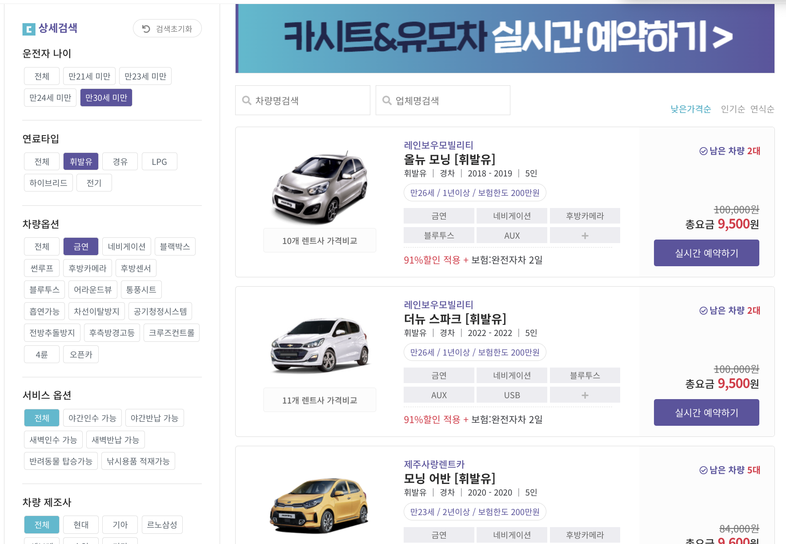Viewport: 786px width, 544px height.
Task: Open 10개 렌트사 가격비교 for the Morning
Action: 319,240
